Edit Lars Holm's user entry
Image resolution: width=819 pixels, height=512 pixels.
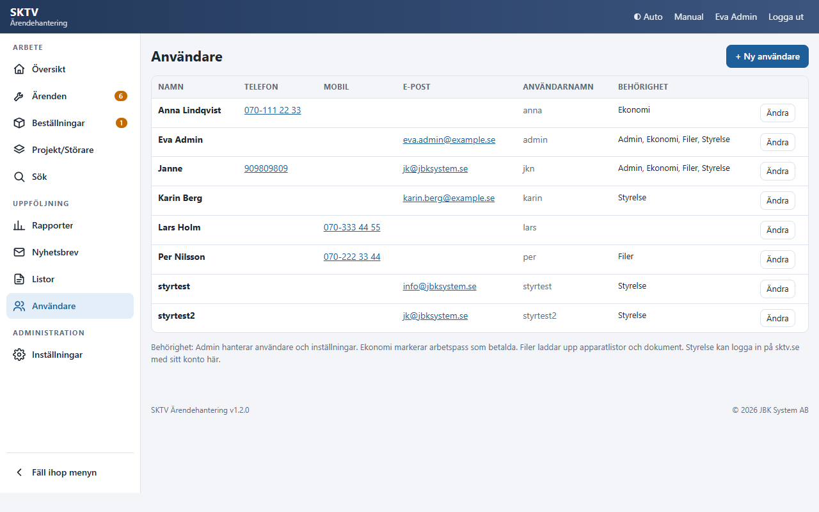click(777, 230)
